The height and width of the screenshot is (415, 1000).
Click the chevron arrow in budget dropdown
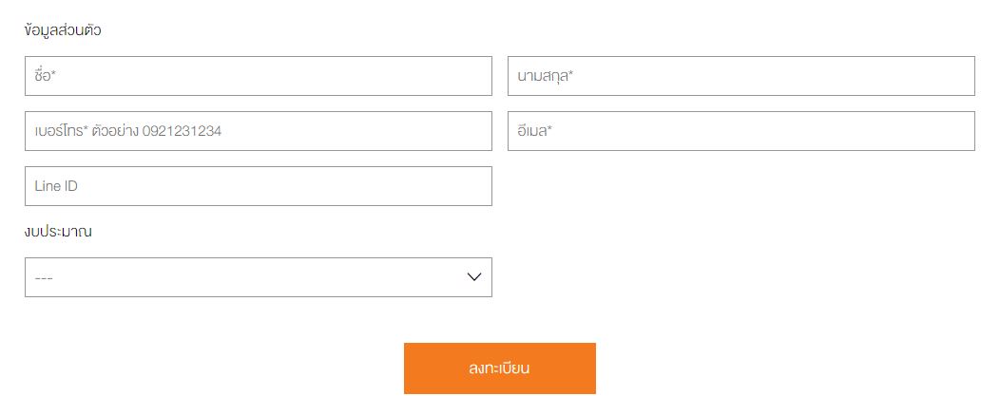pyautogui.click(x=474, y=277)
